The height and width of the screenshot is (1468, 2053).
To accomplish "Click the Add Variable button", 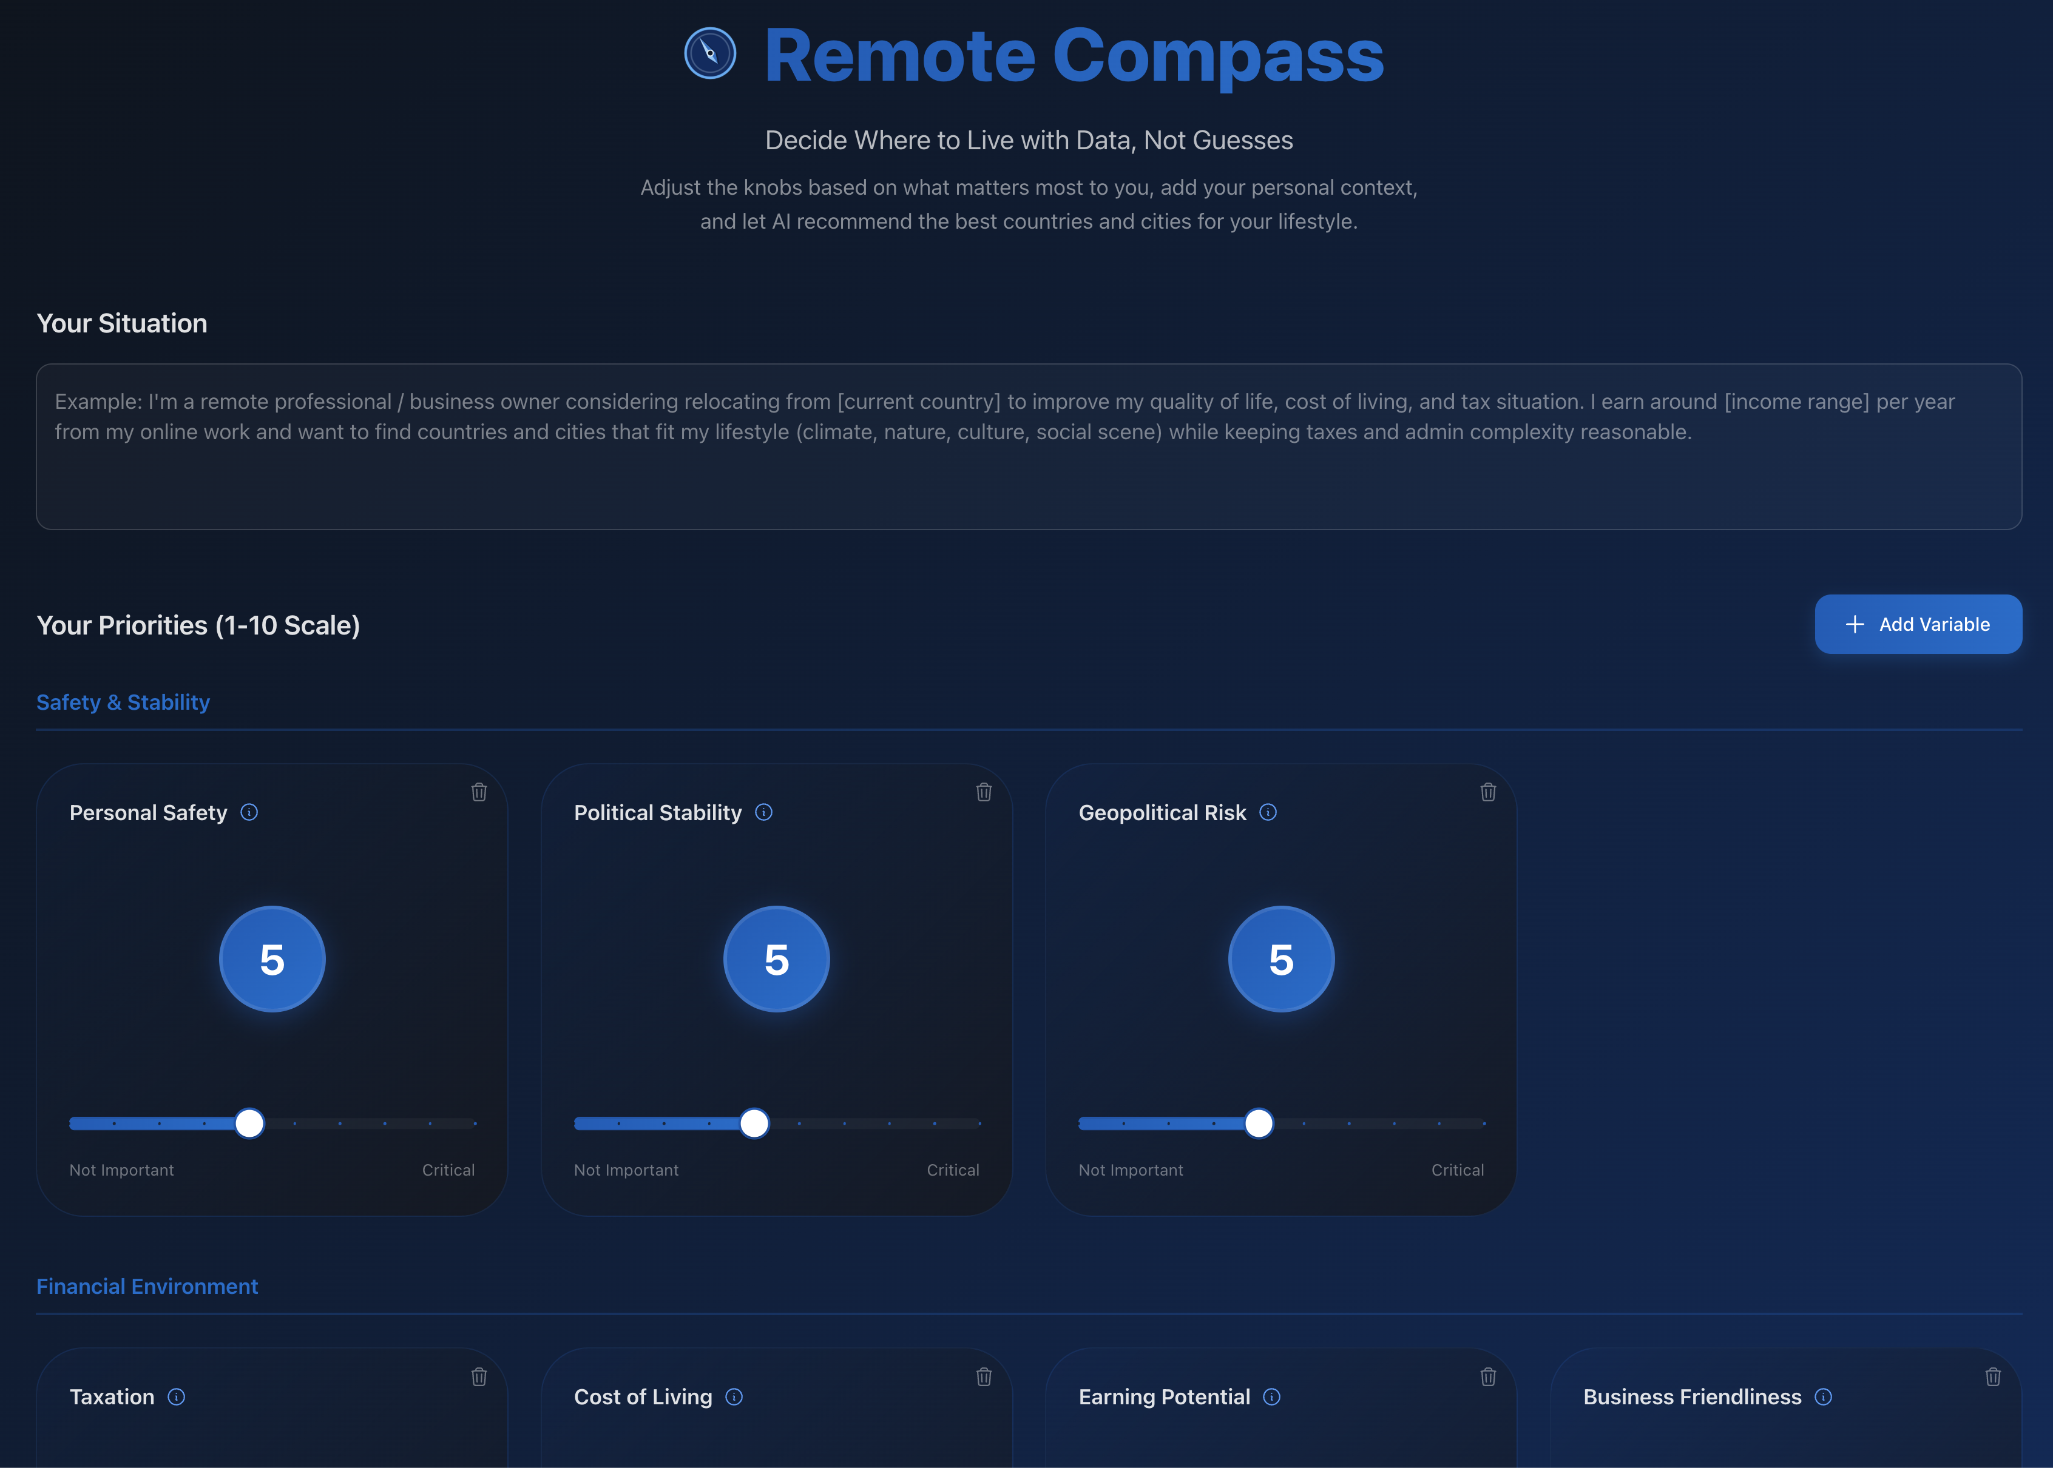I will tap(1918, 624).
